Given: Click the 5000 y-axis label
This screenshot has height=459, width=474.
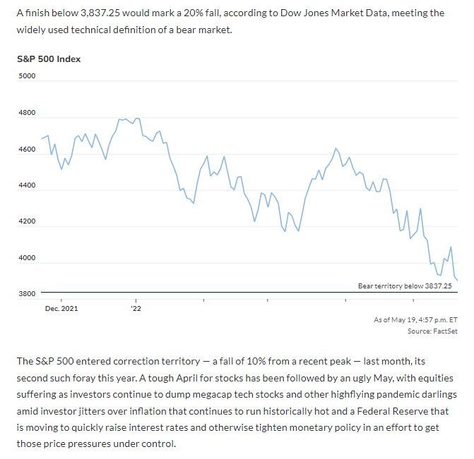Looking at the screenshot, I should 26,75.
